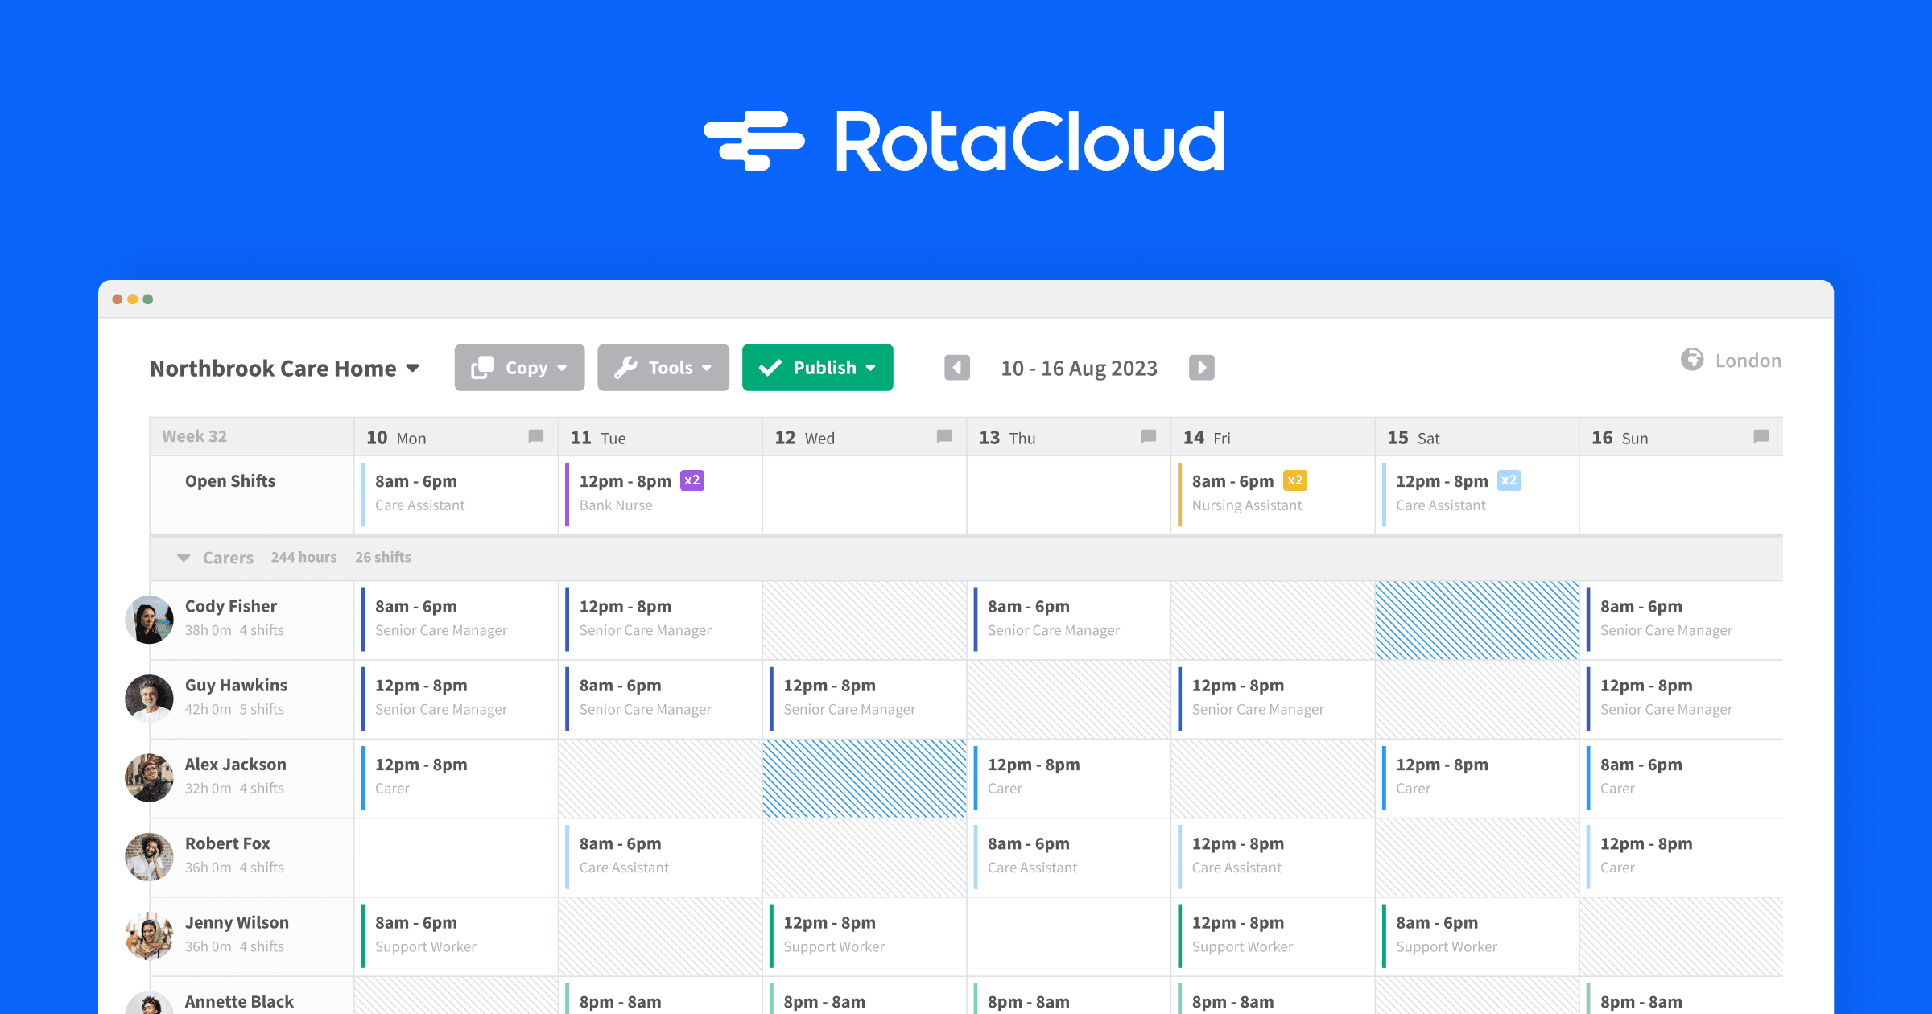Click the purple x2 badge on Bank Nurse shift
Screen dimensions: 1932x1014
tap(692, 480)
